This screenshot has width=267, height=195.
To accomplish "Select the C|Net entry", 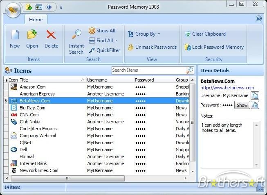I will pos(25,143).
